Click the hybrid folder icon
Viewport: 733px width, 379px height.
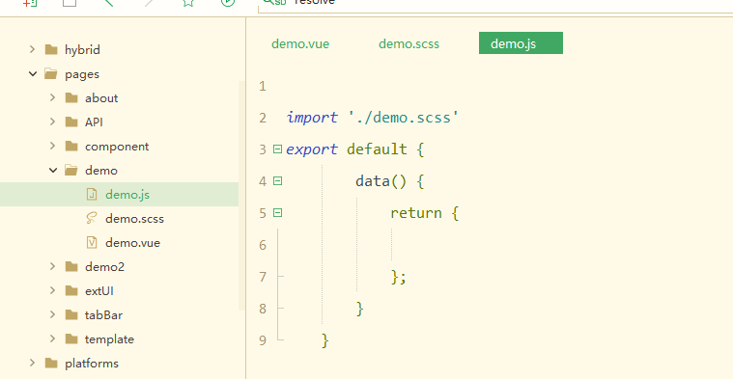pyautogui.click(x=51, y=49)
